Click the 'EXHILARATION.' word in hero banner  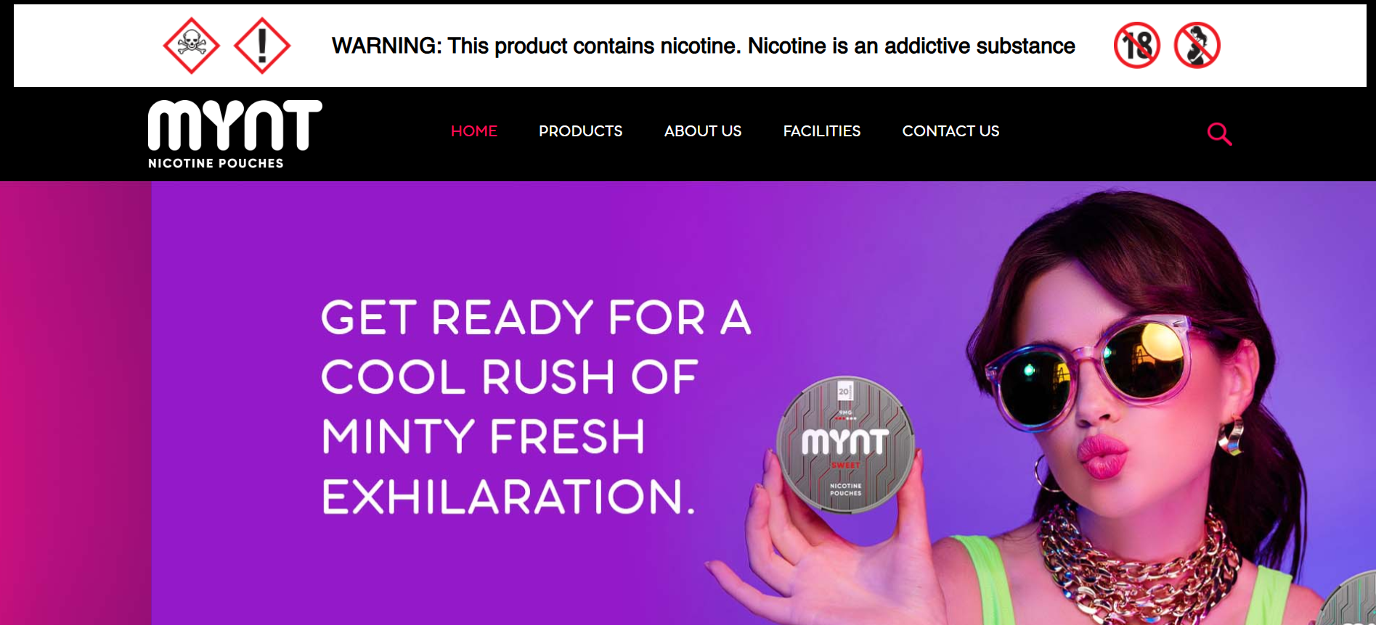pyautogui.click(x=508, y=497)
